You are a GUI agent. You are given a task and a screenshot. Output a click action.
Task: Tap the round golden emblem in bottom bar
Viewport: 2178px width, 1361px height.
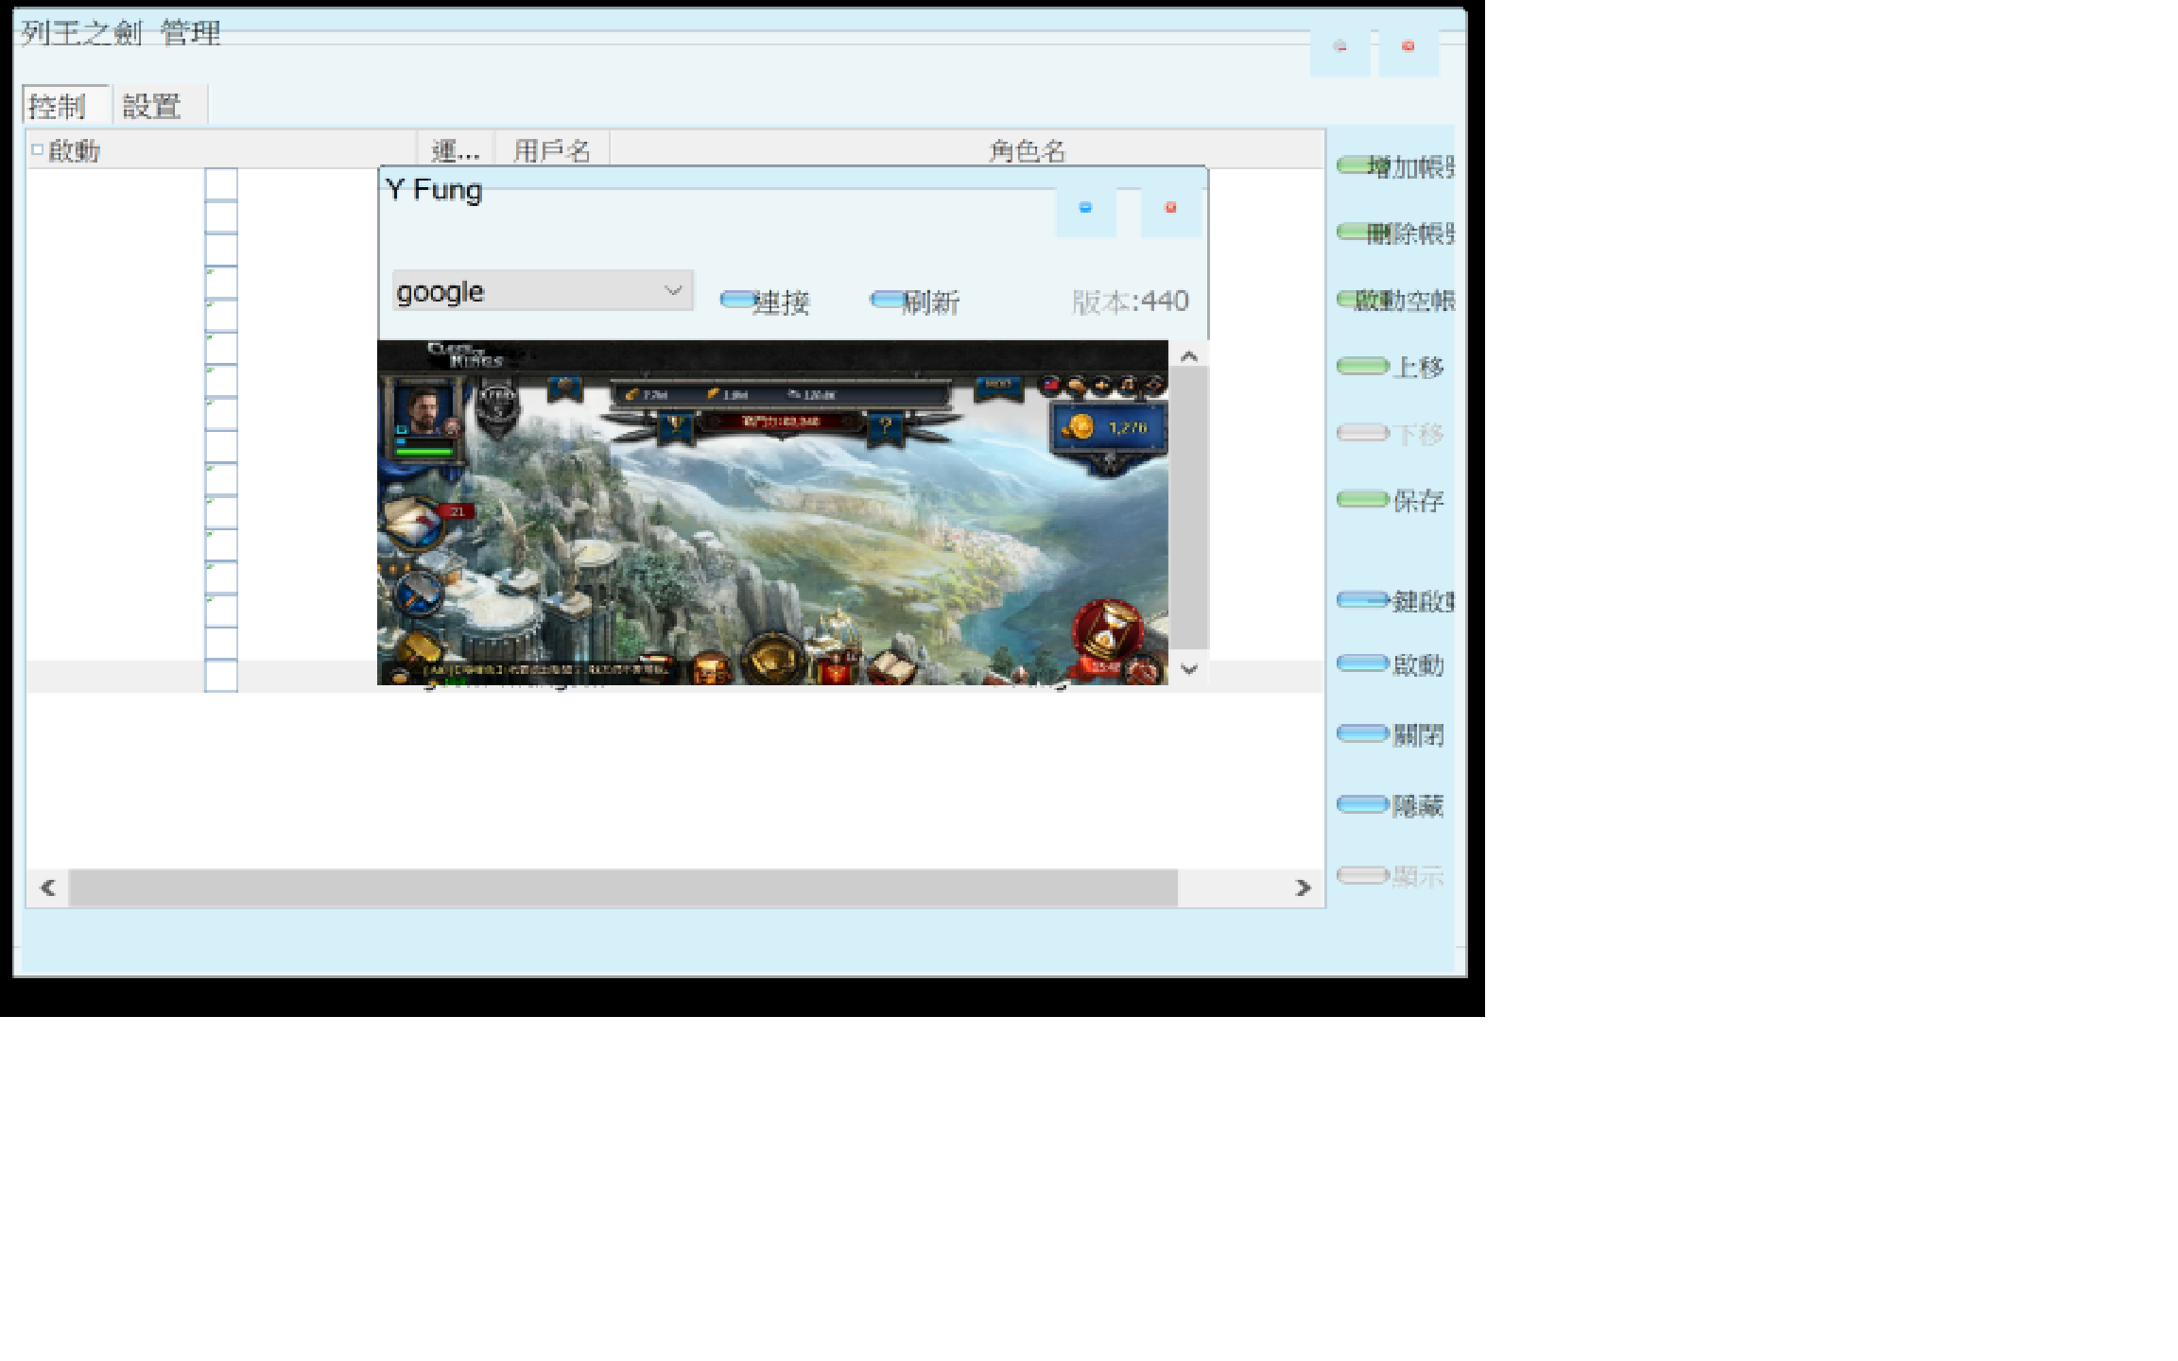click(x=772, y=657)
